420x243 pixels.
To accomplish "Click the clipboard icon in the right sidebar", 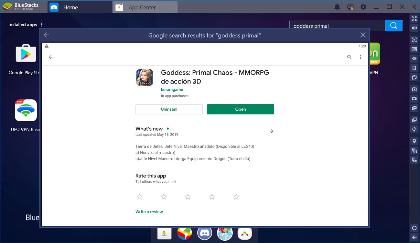I will click(x=414, y=77).
